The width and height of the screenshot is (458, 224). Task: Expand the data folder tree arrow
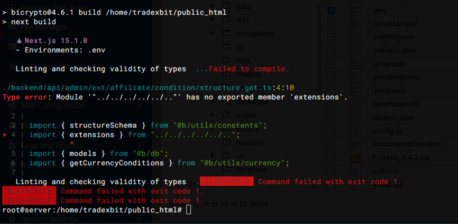pos(213,5)
